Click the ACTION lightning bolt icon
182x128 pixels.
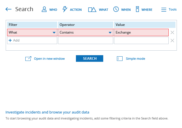(65, 9)
